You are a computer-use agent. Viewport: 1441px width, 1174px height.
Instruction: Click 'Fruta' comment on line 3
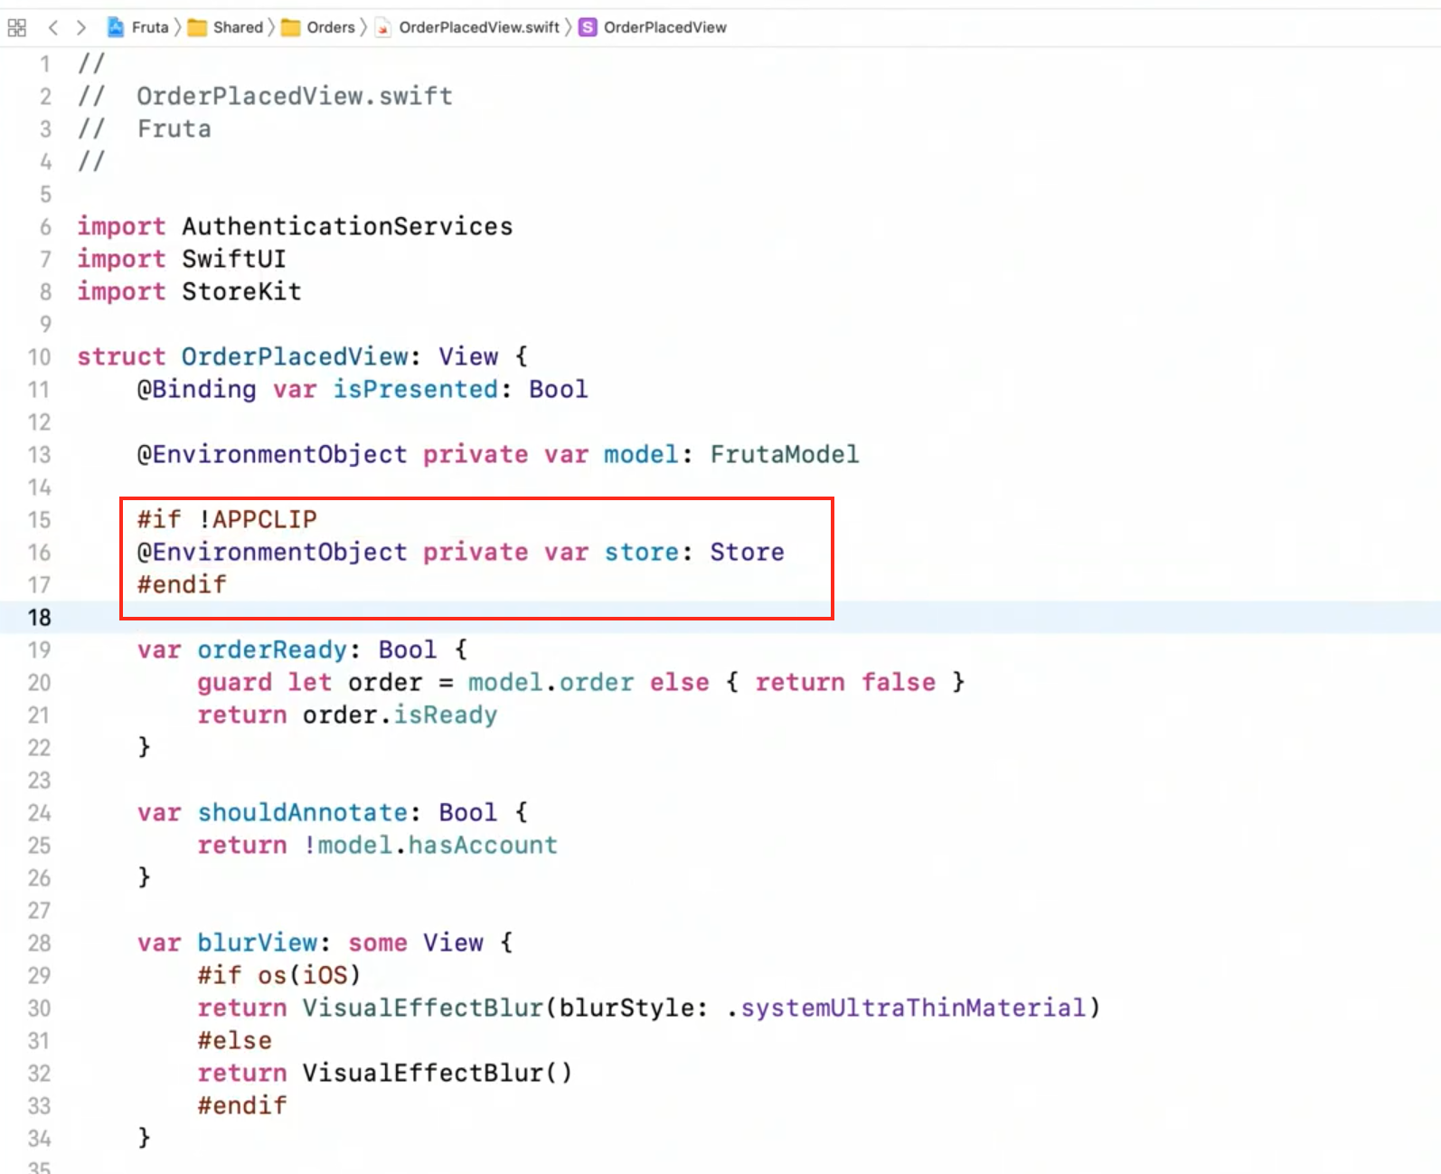pyautogui.click(x=174, y=128)
